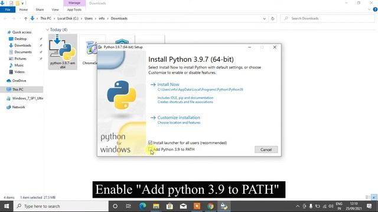Image resolution: width=378 pixels, height=212 pixels.
Task: Switch to large icons view button
Action: pyautogui.click(x=374, y=197)
